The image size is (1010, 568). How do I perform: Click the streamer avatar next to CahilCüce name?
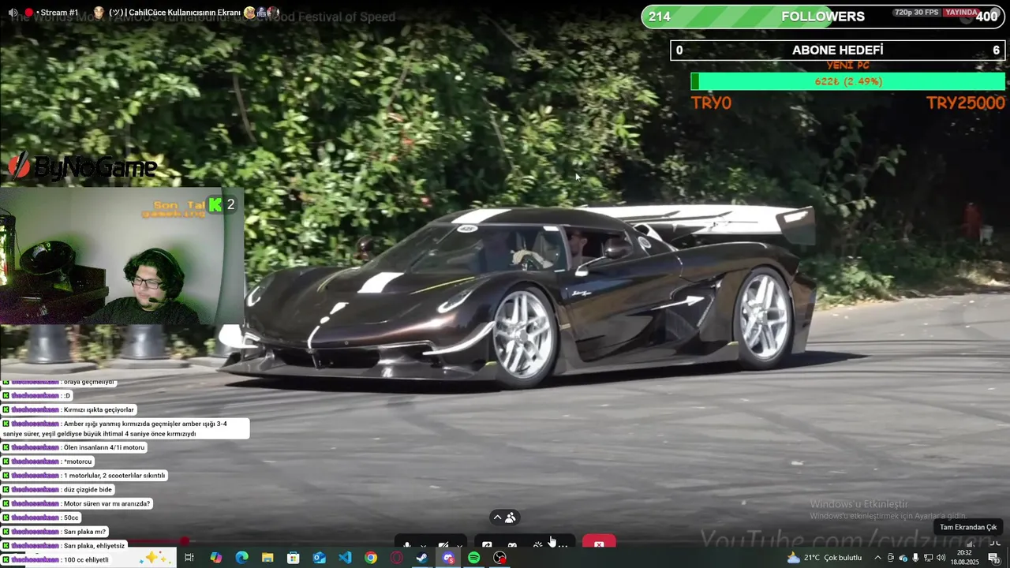(x=99, y=13)
